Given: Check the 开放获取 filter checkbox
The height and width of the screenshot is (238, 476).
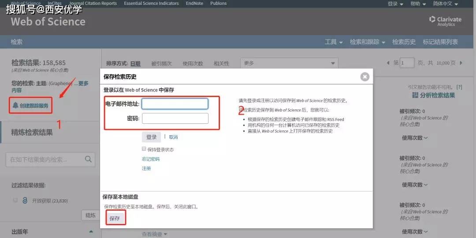Looking at the screenshot, I should [x=15, y=200].
